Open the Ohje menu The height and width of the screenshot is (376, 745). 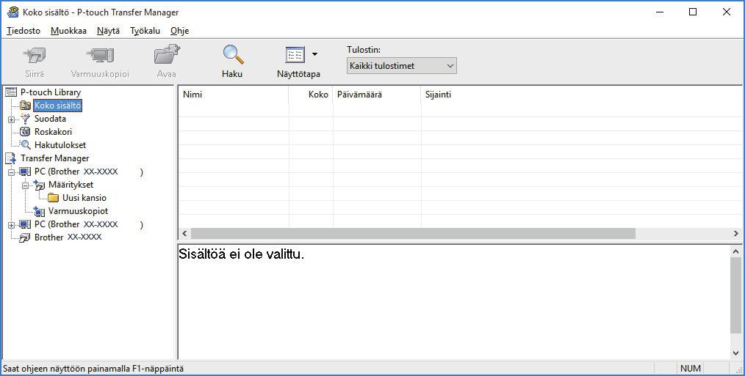[179, 31]
